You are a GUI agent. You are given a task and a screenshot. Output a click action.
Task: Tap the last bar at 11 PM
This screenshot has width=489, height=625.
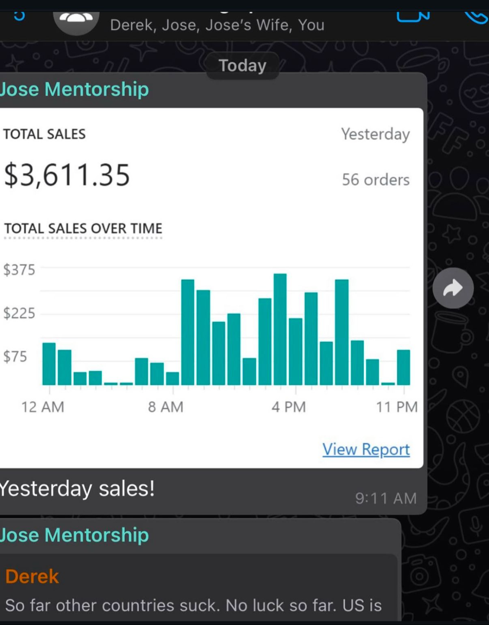point(403,367)
